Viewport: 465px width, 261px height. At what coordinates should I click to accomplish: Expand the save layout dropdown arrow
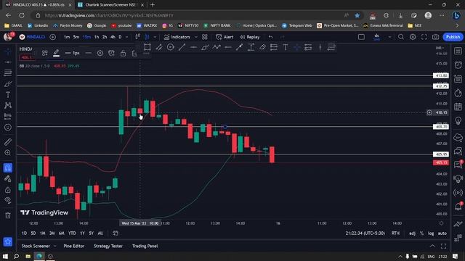[x=389, y=37]
